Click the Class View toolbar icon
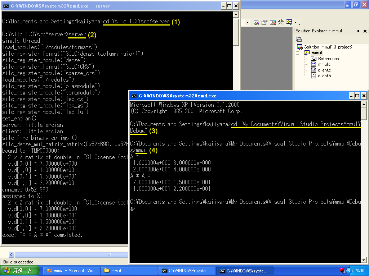The image size is (369, 276). [x=289, y=22]
